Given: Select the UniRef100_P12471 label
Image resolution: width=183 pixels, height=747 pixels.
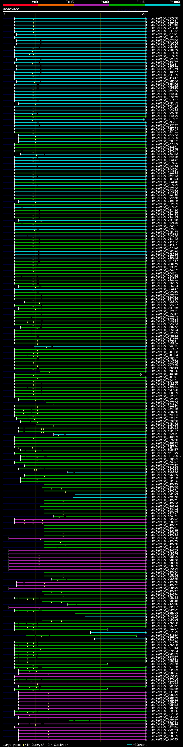Looking at the screenshot, I should point(164,434).
